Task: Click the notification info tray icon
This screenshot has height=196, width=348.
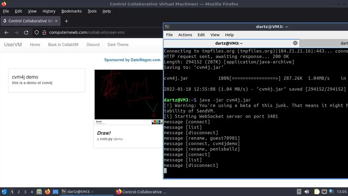Action: (x=331, y=192)
